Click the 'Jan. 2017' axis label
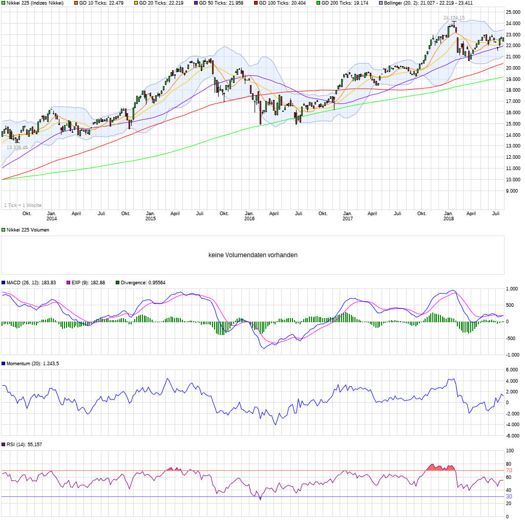The width and height of the screenshot is (525, 522). pos(348,216)
